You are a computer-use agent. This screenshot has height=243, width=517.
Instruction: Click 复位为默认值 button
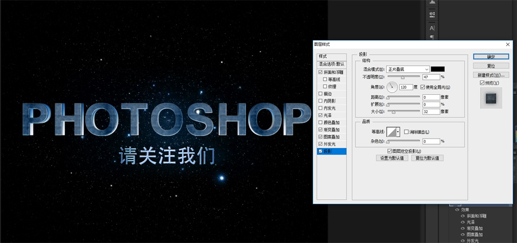point(427,158)
